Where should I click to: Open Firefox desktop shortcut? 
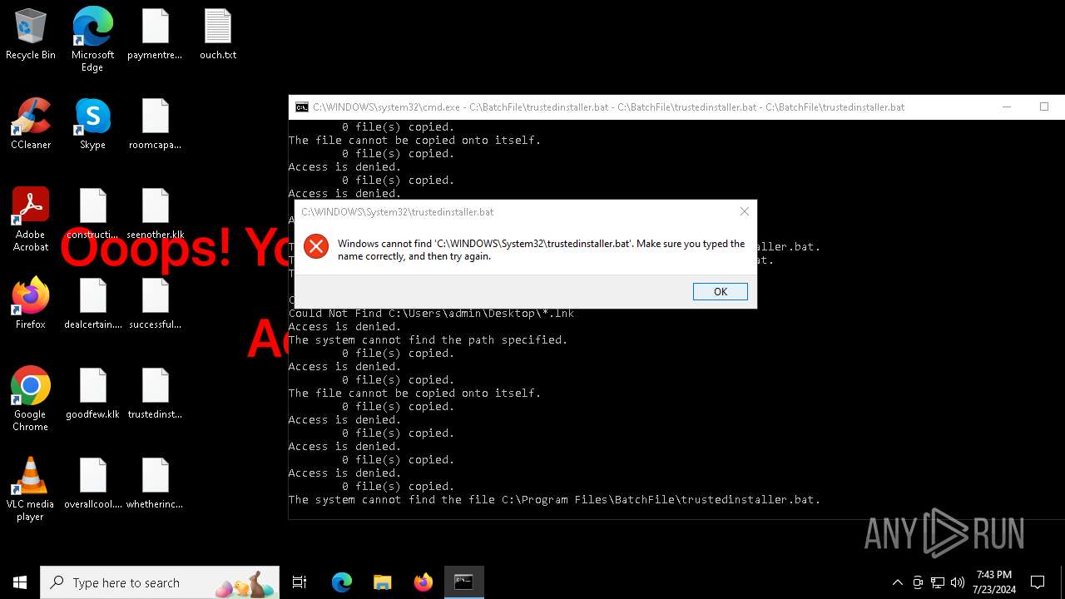pos(31,304)
